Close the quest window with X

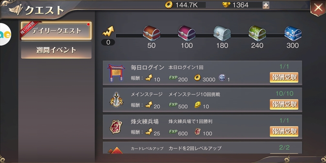point(318,8)
